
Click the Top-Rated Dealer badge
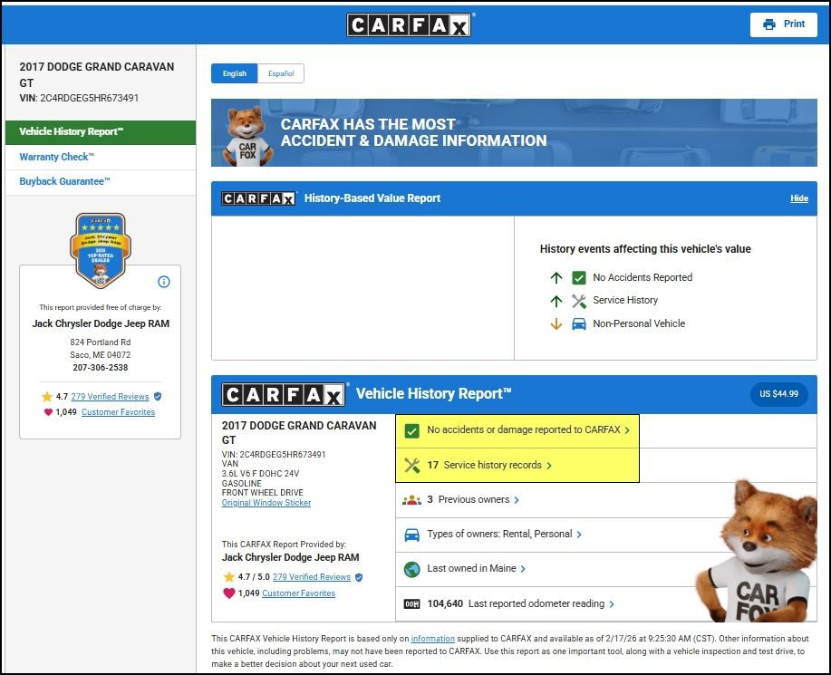coord(101,249)
